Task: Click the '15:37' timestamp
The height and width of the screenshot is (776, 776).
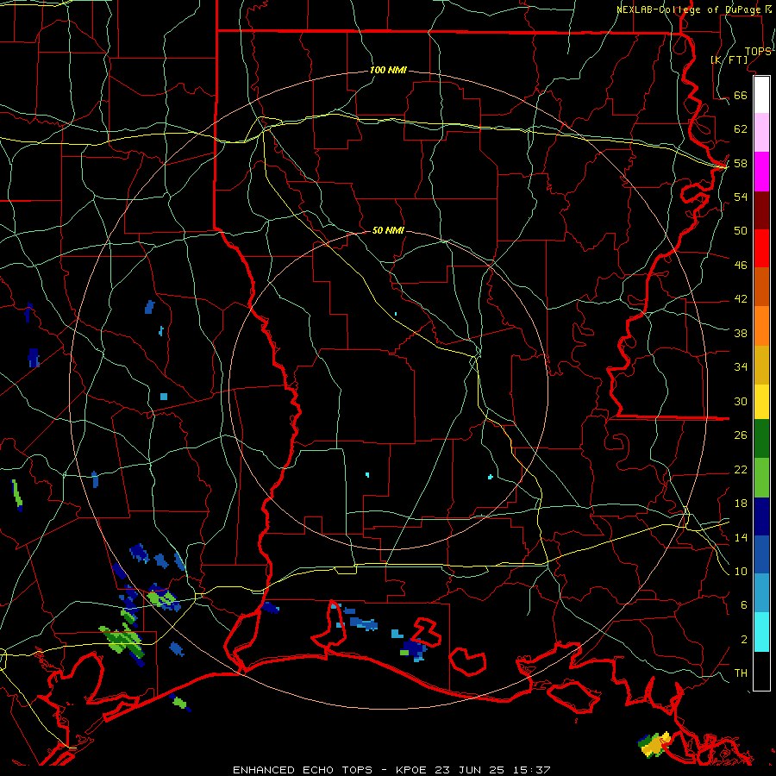Action: [530, 770]
